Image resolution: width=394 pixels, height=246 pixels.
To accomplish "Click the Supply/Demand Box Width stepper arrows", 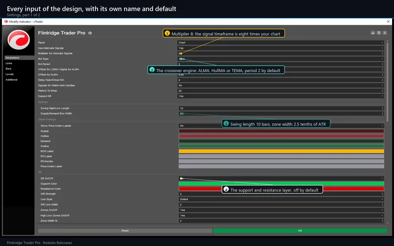I will coord(383,114).
